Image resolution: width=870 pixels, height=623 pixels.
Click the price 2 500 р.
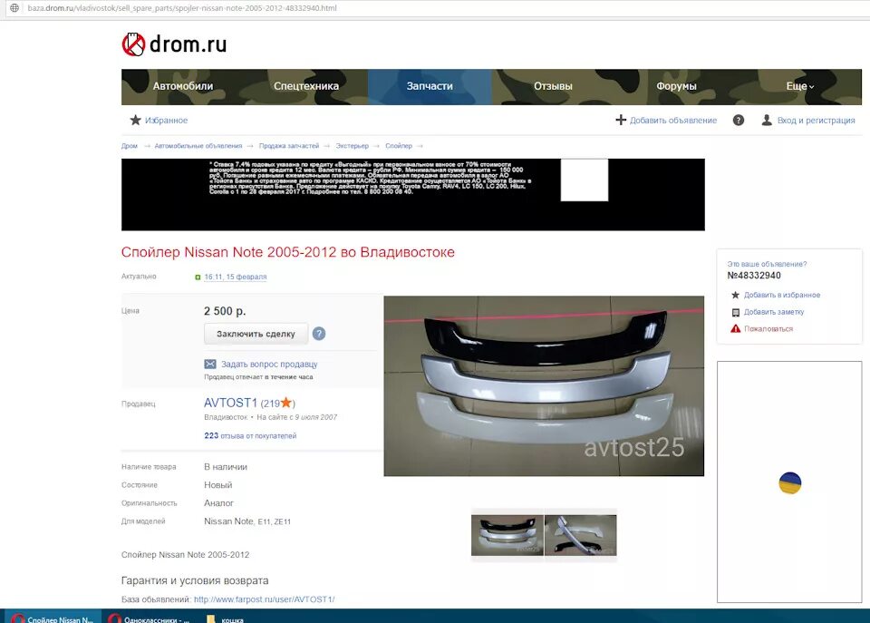(225, 311)
